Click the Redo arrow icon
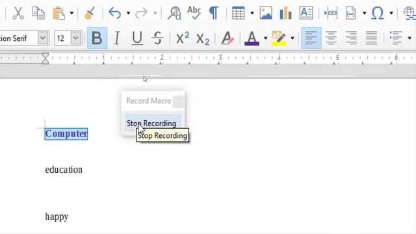 [x=141, y=13]
